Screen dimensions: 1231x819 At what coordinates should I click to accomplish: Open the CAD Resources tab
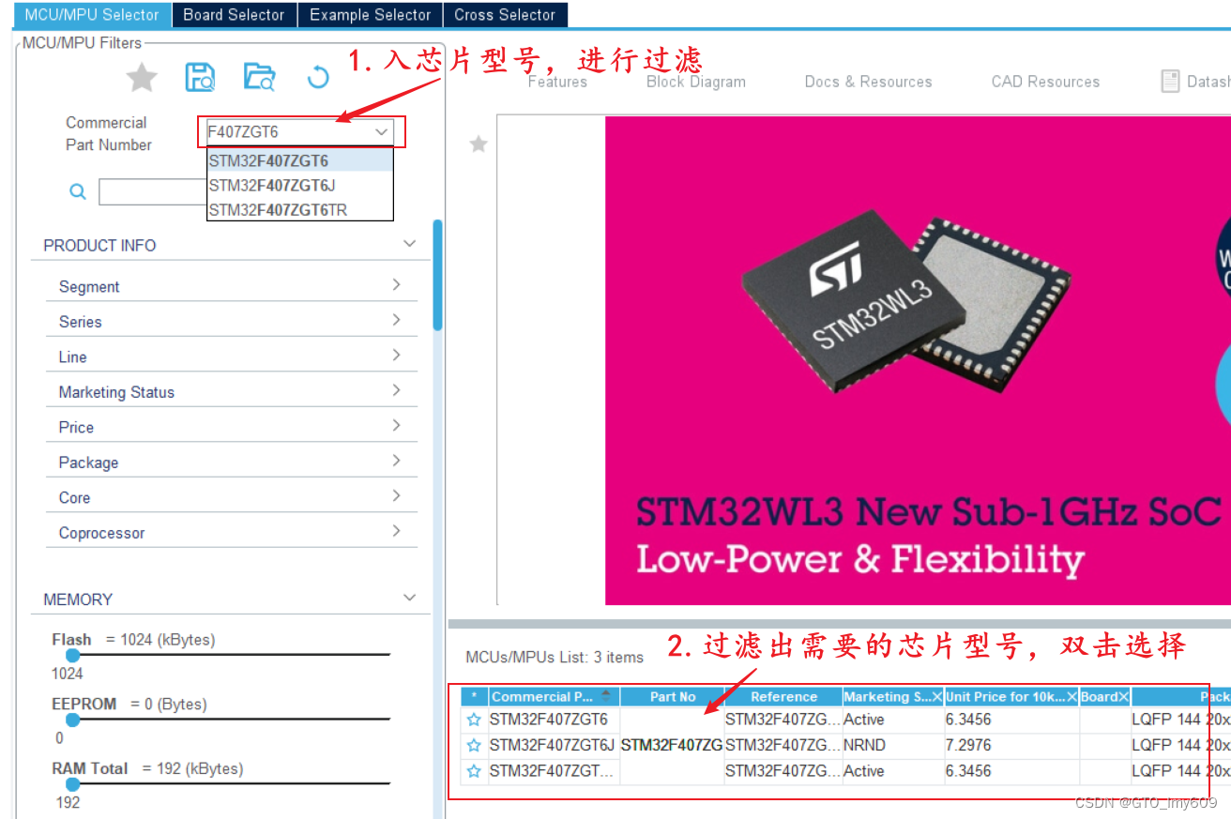click(x=1045, y=82)
